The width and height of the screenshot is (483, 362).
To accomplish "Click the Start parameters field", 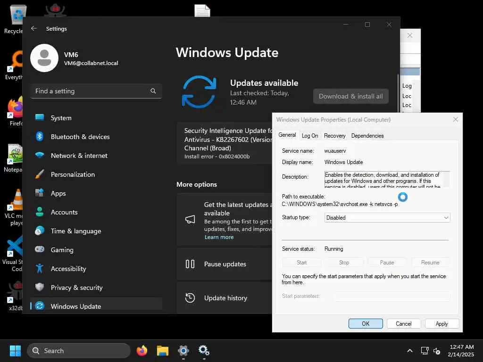I will click(x=392, y=296).
